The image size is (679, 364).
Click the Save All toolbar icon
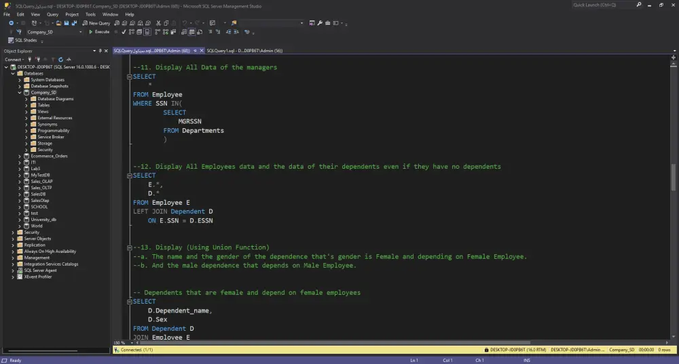point(74,23)
